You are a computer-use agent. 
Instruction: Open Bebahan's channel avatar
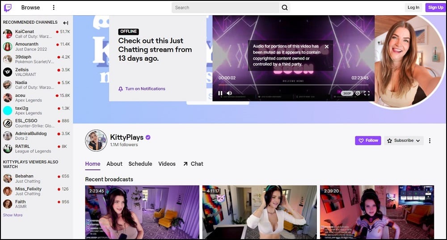8,178
